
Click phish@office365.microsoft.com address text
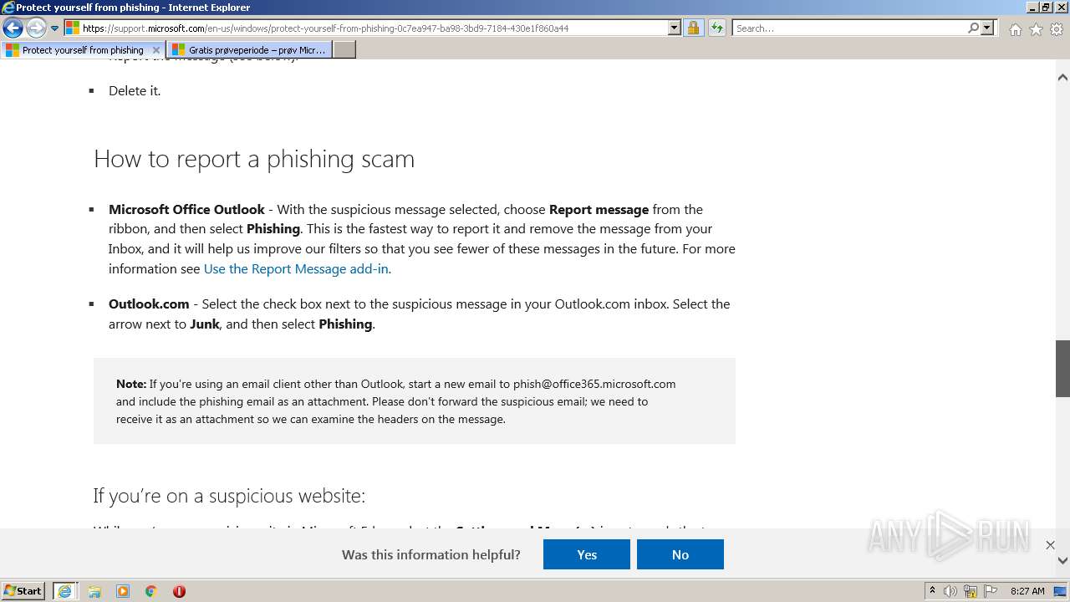[594, 384]
